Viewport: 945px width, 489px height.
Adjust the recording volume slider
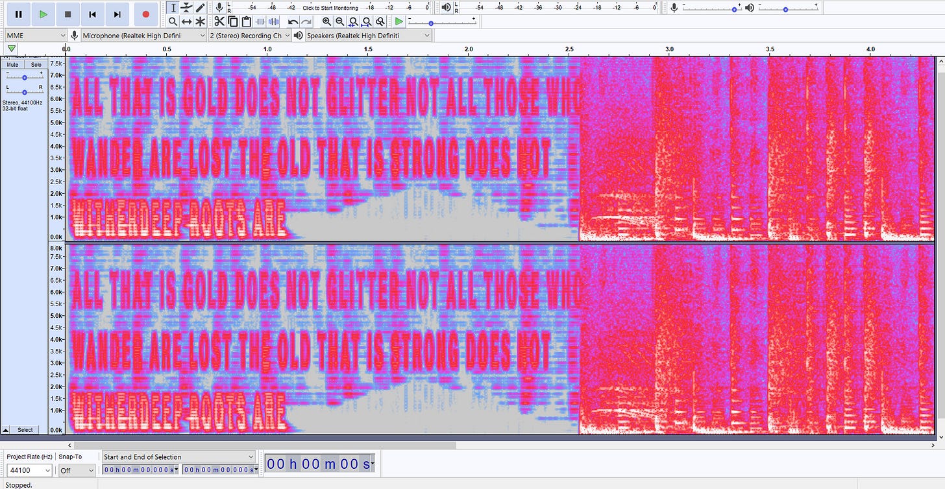pos(711,9)
